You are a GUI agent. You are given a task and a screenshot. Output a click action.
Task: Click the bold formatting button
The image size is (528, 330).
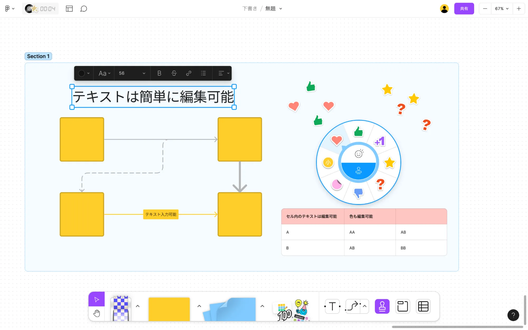(159, 73)
